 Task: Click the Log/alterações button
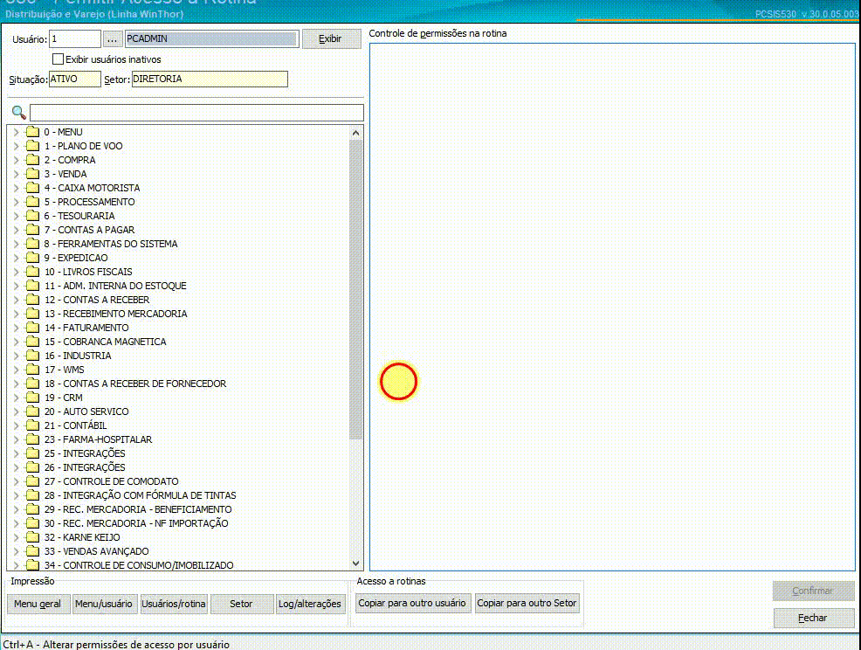pos(310,604)
